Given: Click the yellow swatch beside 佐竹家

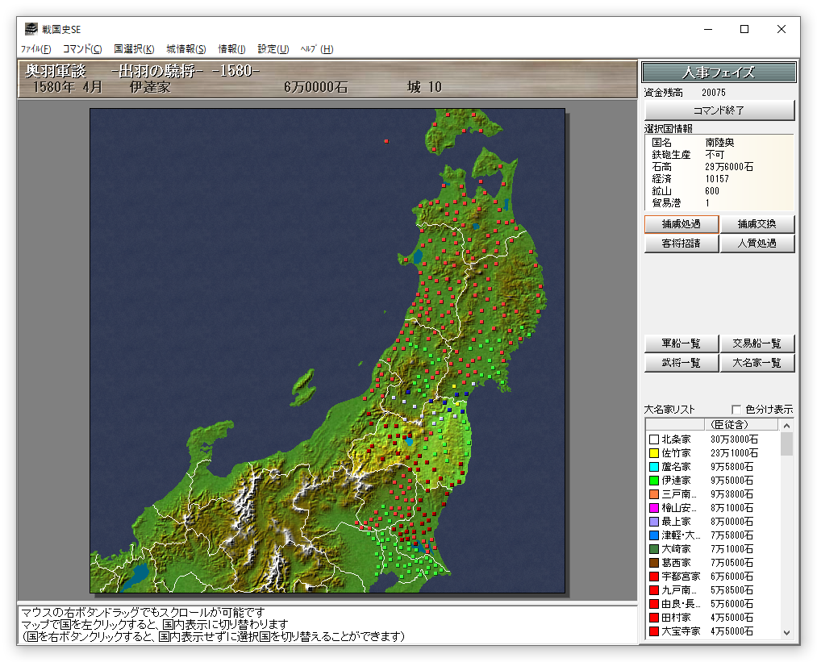Looking at the screenshot, I should [x=654, y=454].
